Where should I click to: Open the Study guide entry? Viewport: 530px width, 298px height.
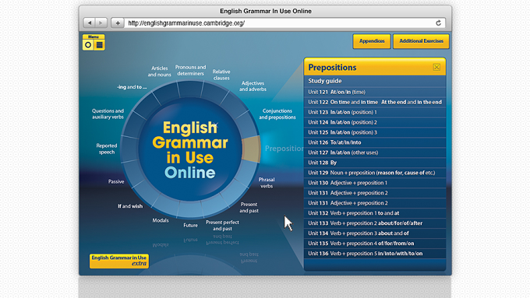pyautogui.click(x=375, y=81)
